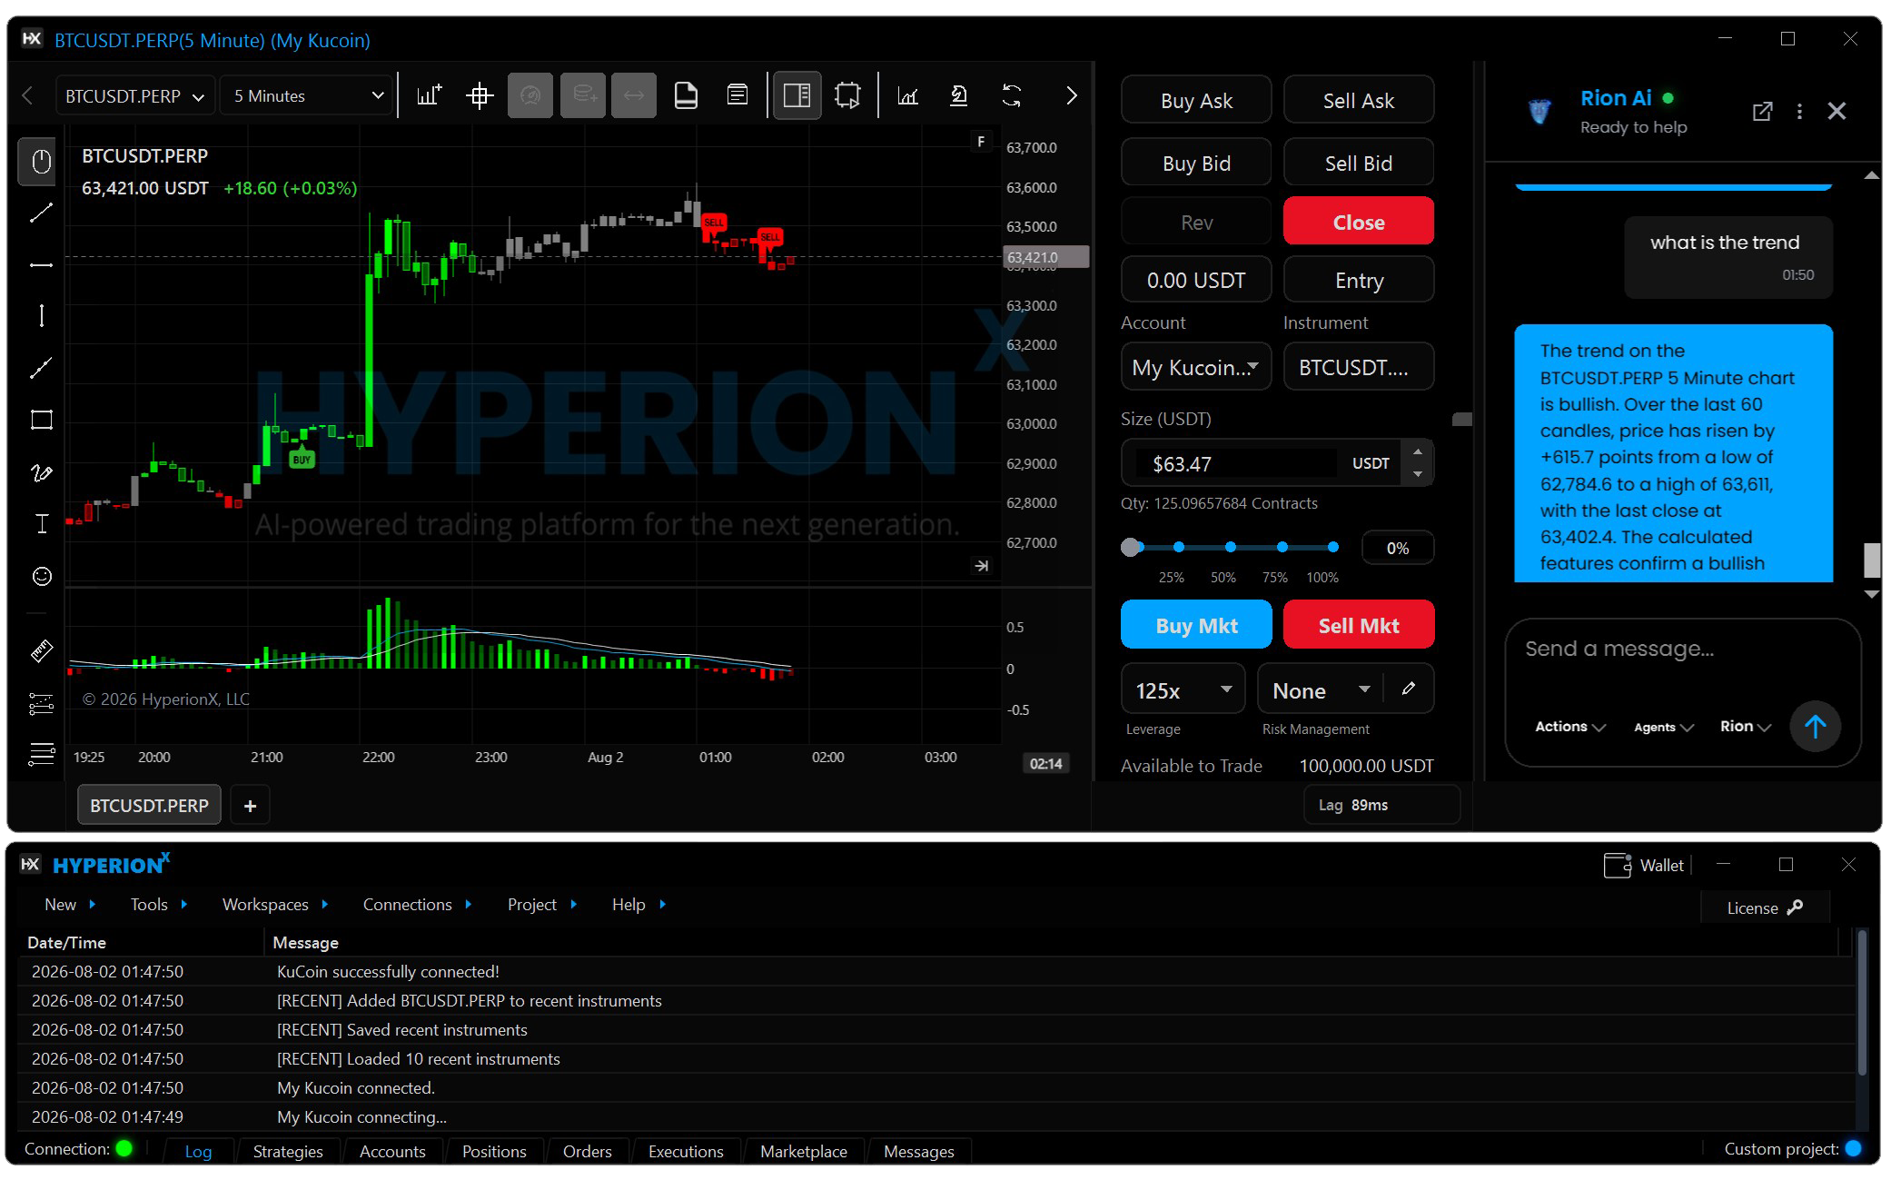
Task: Toggle the crosshair tool in toolbar
Action: point(480,95)
